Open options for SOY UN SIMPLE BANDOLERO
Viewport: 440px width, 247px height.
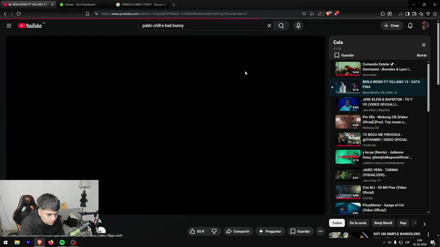pyautogui.click(x=428, y=235)
